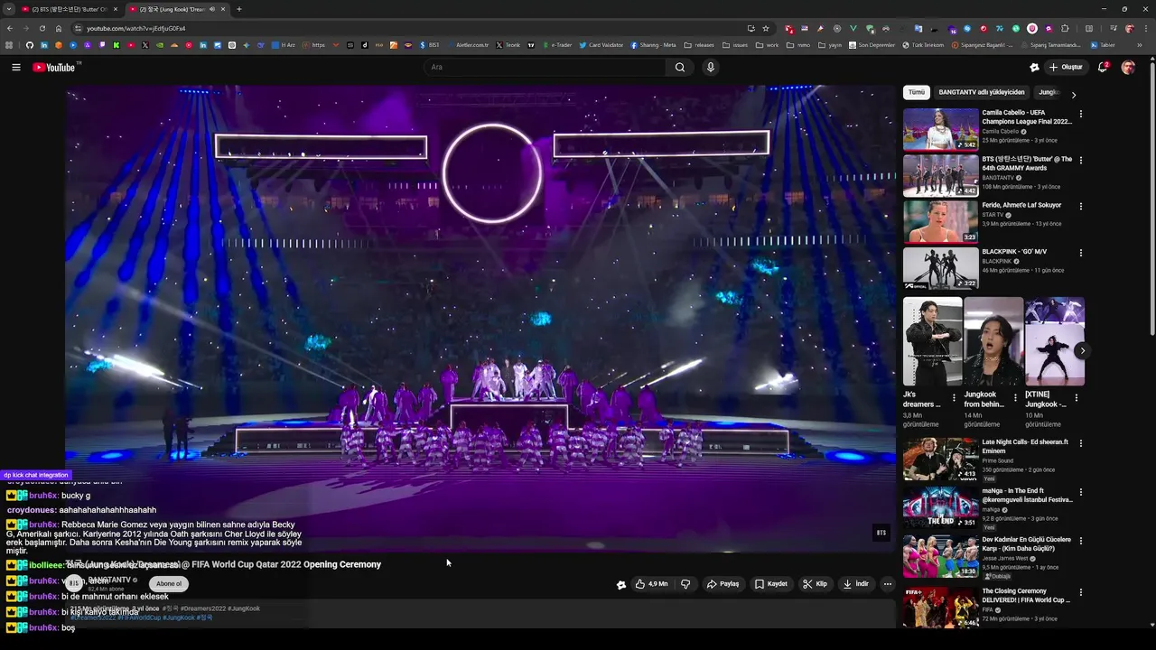This screenshot has height=650, width=1156.
Task: Open the Jk's dreamers Short thumbnail
Action: [x=933, y=341]
